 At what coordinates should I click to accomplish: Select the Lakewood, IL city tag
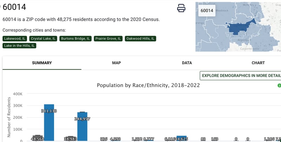15,38
